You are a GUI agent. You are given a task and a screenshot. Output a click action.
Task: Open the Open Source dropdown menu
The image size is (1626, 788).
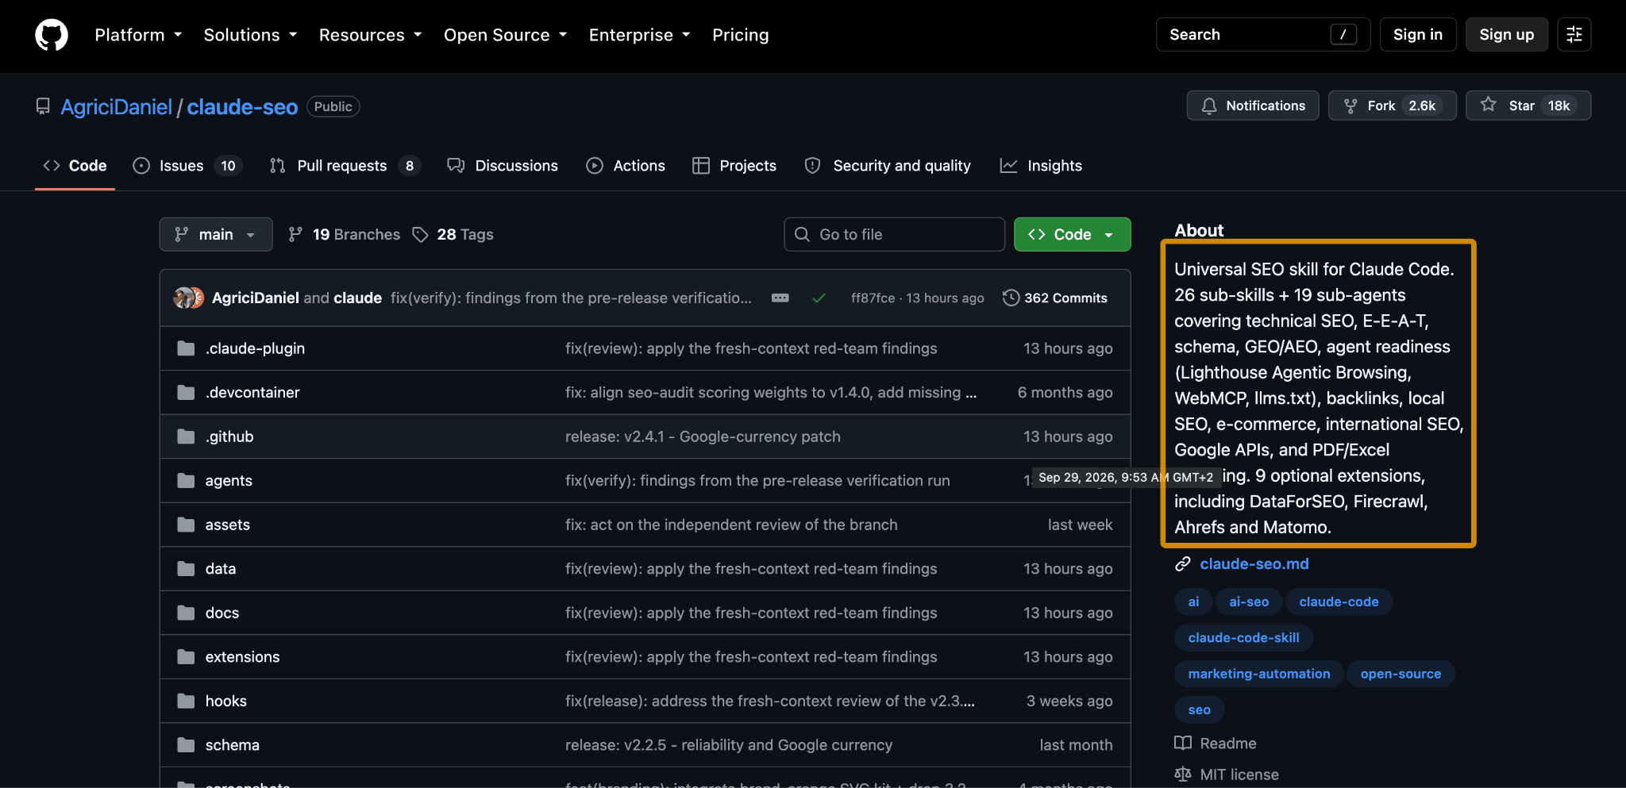click(506, 35)
